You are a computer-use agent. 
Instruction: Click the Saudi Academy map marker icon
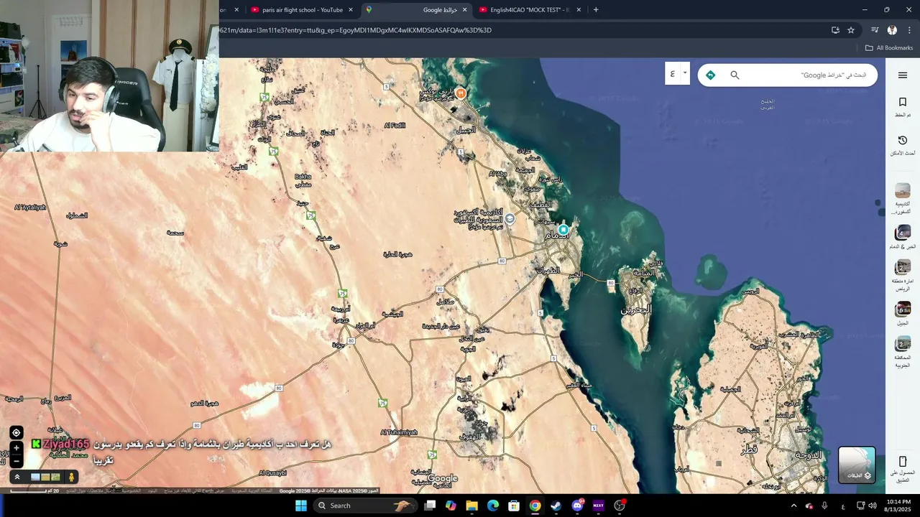point(510,218)
